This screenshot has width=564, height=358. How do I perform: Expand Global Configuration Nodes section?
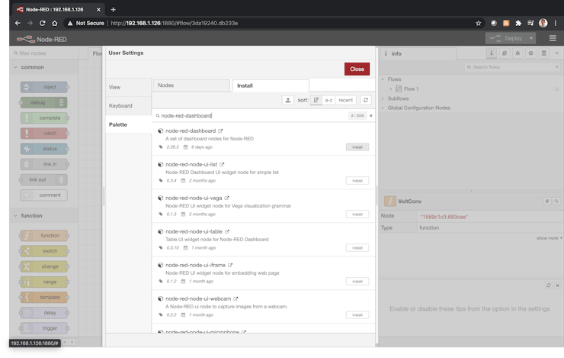[x=384, y=108]
